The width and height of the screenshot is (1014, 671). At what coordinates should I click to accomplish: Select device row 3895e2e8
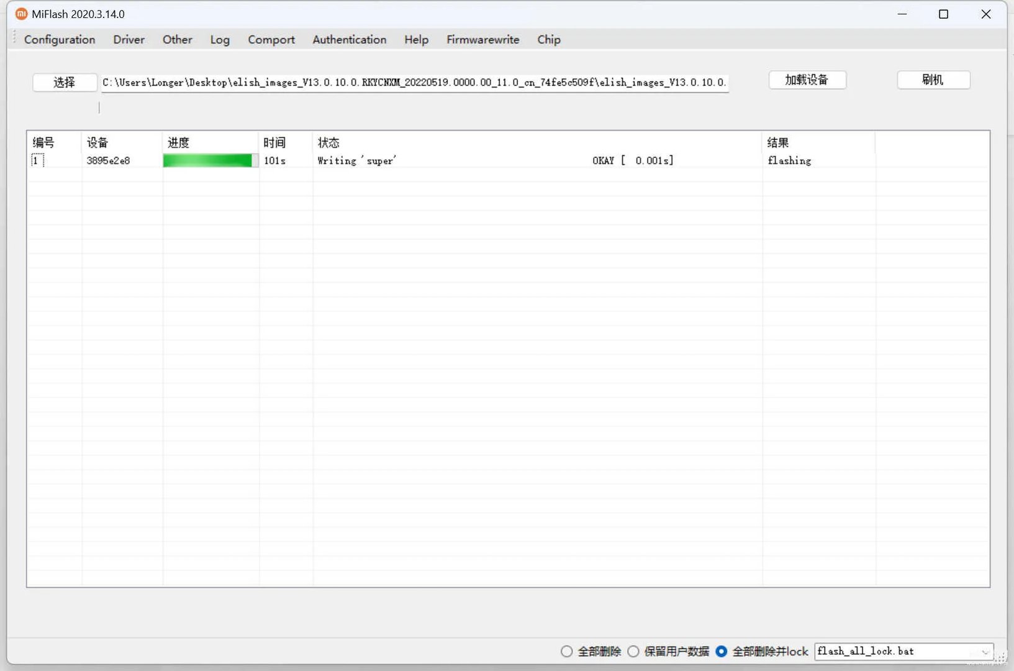(109, 161)
